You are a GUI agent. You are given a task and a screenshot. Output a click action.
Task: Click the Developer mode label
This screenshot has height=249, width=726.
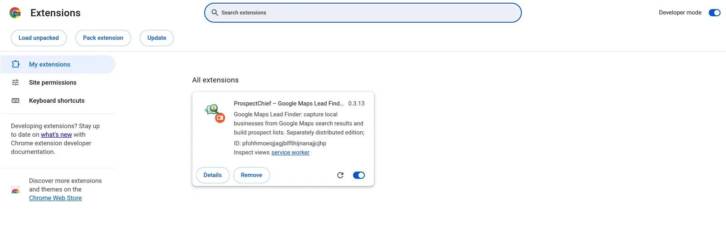tap(680, 13)
